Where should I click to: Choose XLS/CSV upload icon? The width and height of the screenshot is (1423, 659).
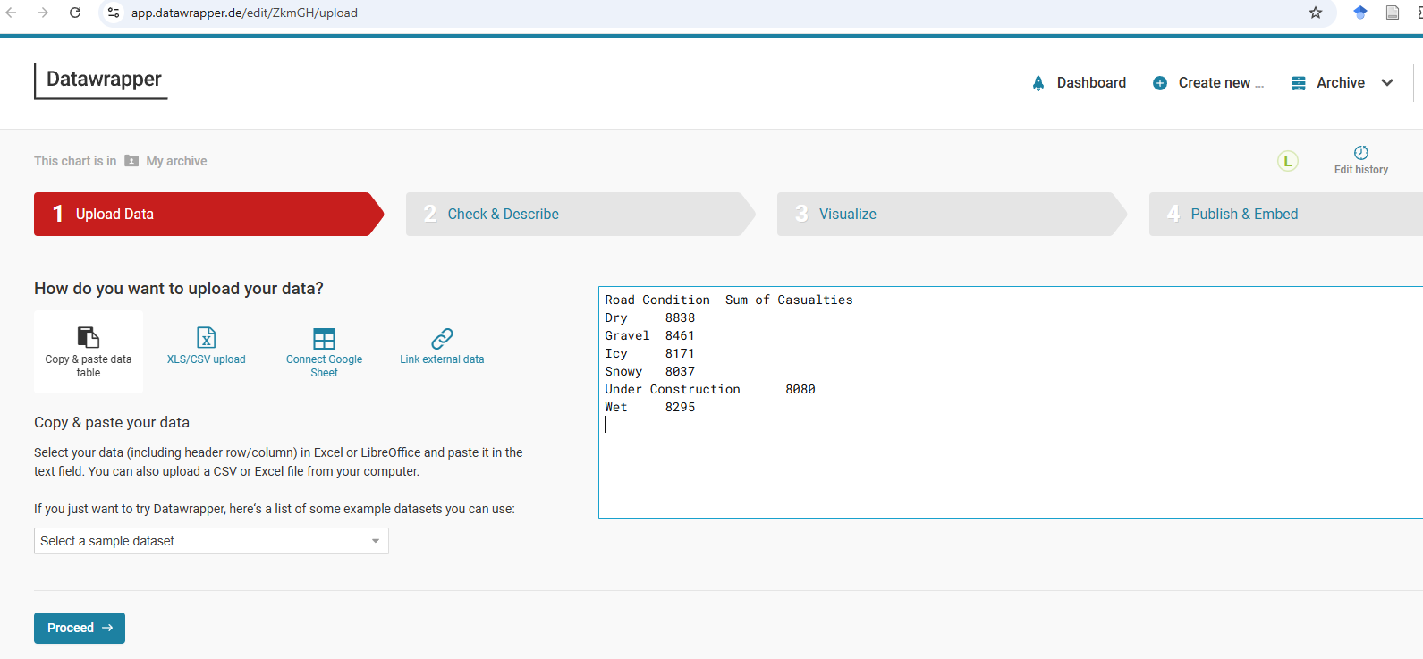click(x=207, y=337)
